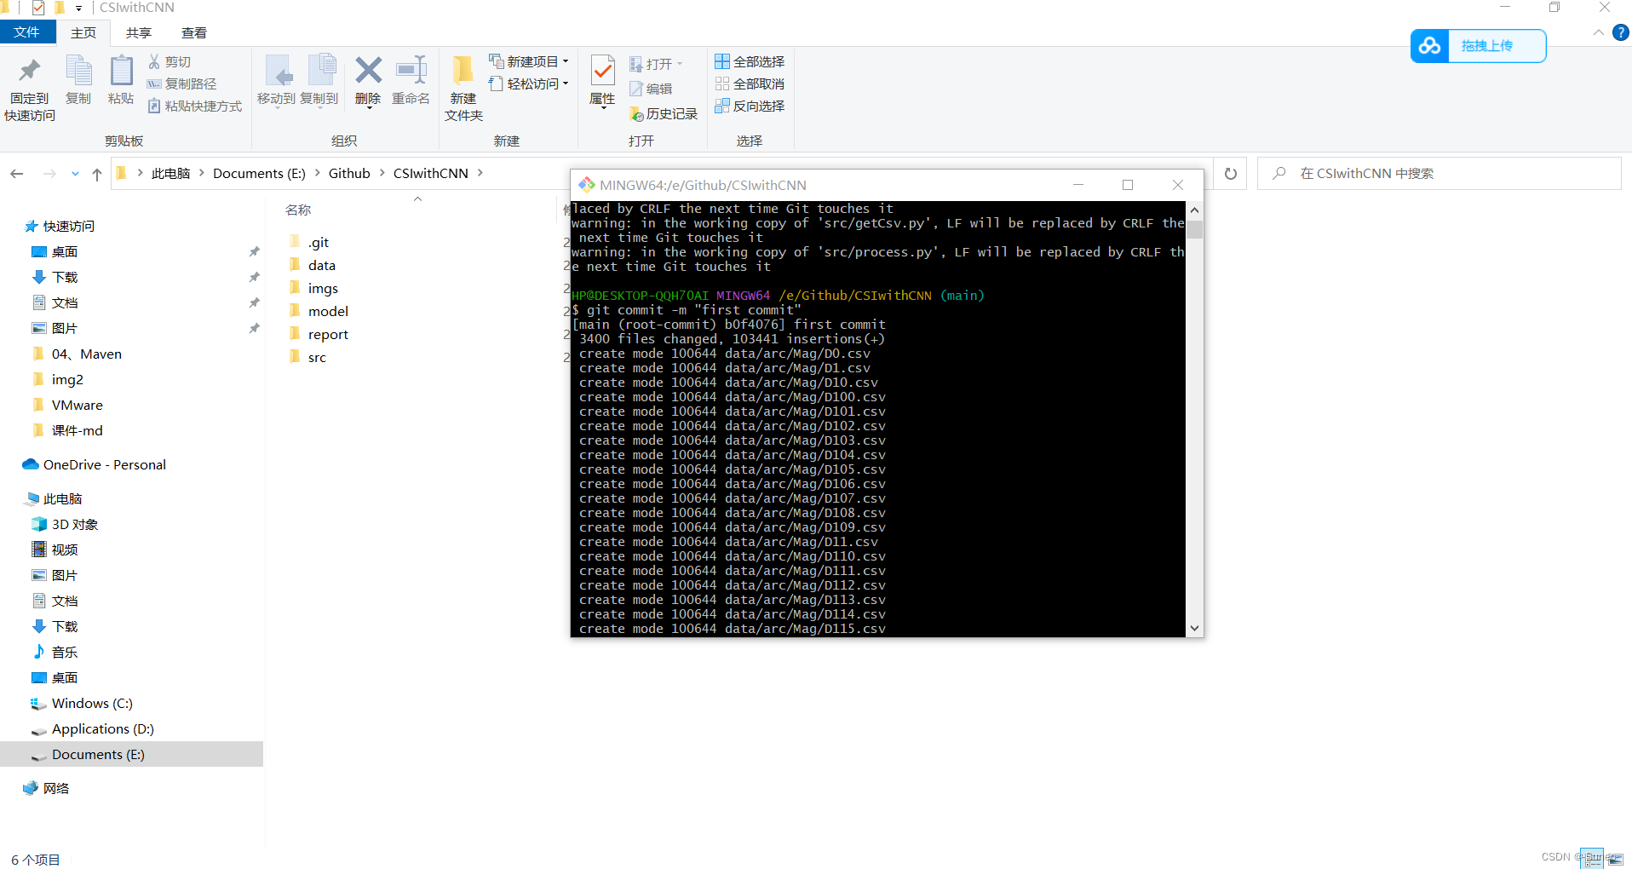The width and height of the screenshot is (1632, 869).
Task: Click Edit (编辑) in the open group
Action: click(651, 89)
